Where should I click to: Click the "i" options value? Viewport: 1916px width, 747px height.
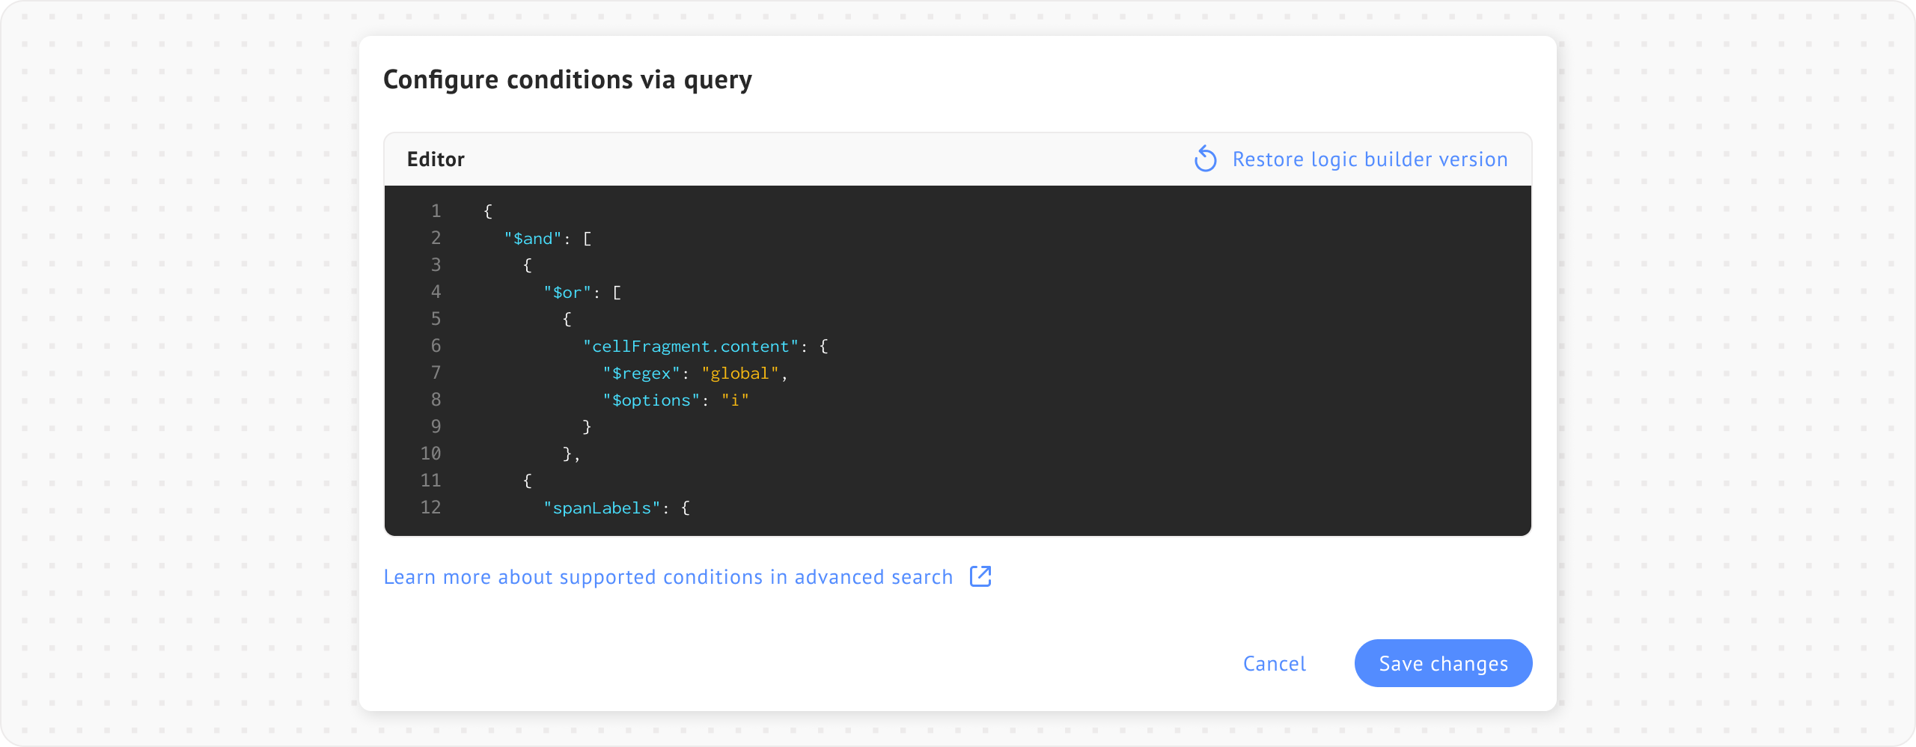tap(735, 400)
